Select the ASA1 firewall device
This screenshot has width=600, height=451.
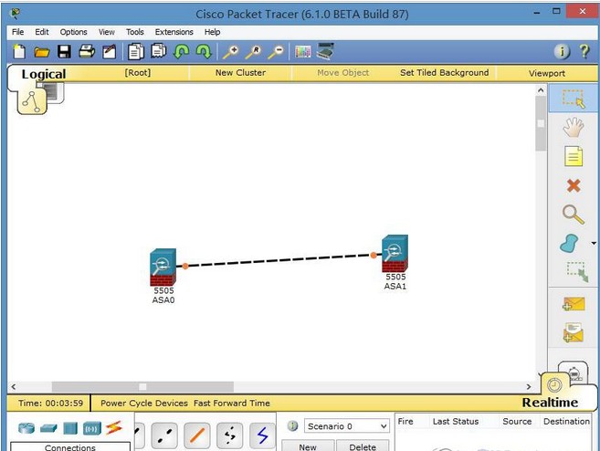(395, 254)
